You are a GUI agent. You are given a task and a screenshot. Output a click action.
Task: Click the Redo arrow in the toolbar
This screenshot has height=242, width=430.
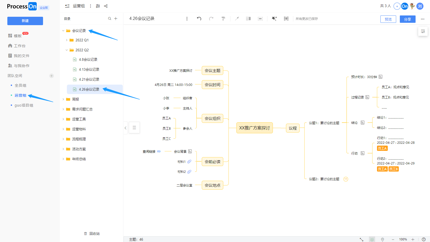(x=211, y=19)
